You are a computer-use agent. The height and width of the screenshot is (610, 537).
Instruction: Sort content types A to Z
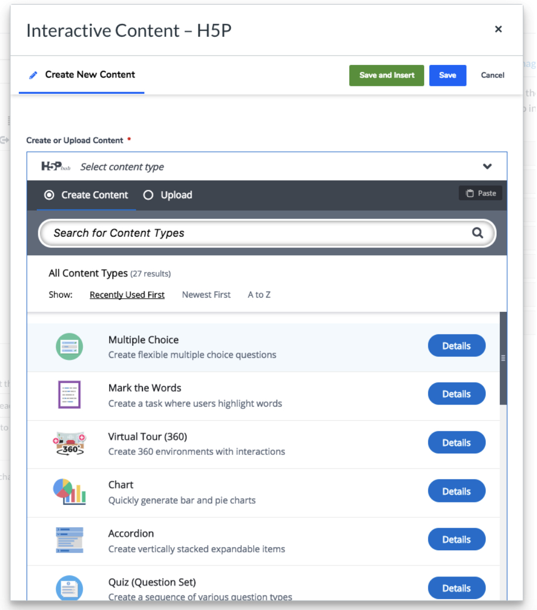(259, 295)
